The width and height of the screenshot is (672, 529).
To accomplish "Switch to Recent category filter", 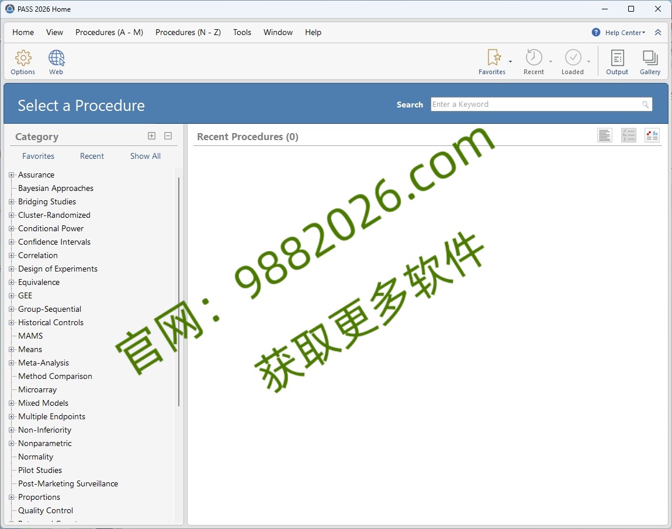I will tap(92, 156).
